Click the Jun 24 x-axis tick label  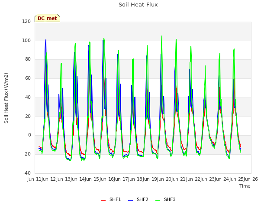pyautogui.click(x=222, y=179)
